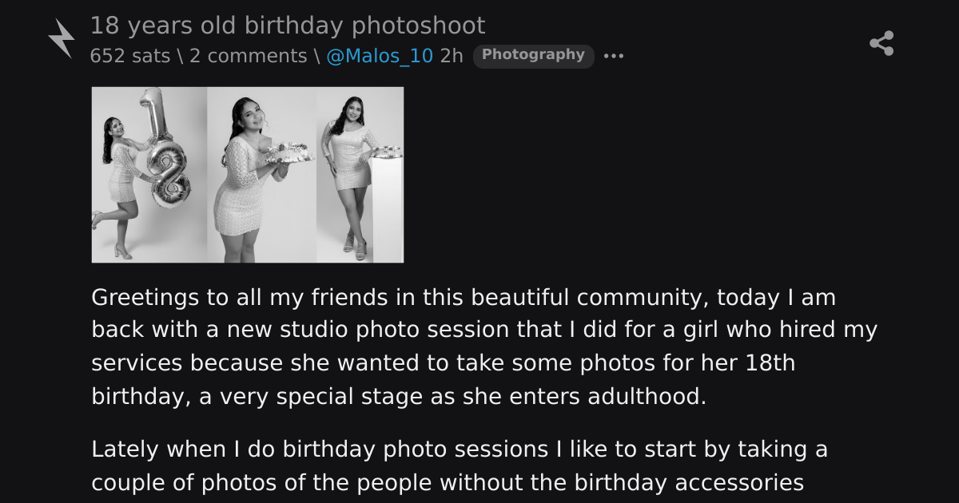This screenshot has height=503, width=959.
Task: Open the three-dot post options menu
Action: pyautogui.click(x=613, y=56)
